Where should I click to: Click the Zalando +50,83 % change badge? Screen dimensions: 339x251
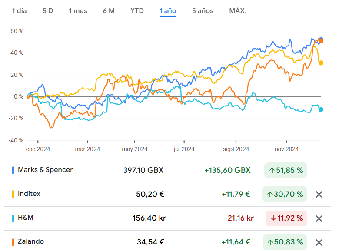(x=285, y=242)
